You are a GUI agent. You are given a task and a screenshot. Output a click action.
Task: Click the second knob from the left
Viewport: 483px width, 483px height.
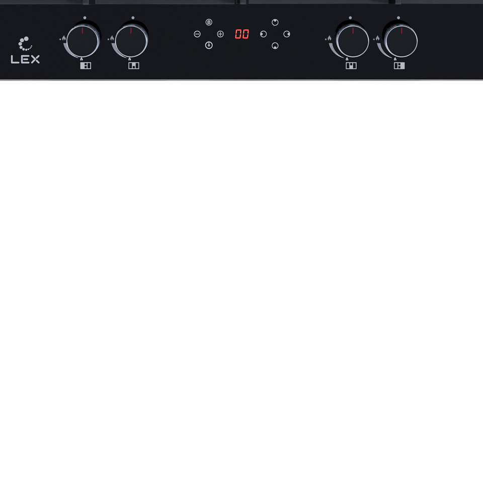pos(131,41)
